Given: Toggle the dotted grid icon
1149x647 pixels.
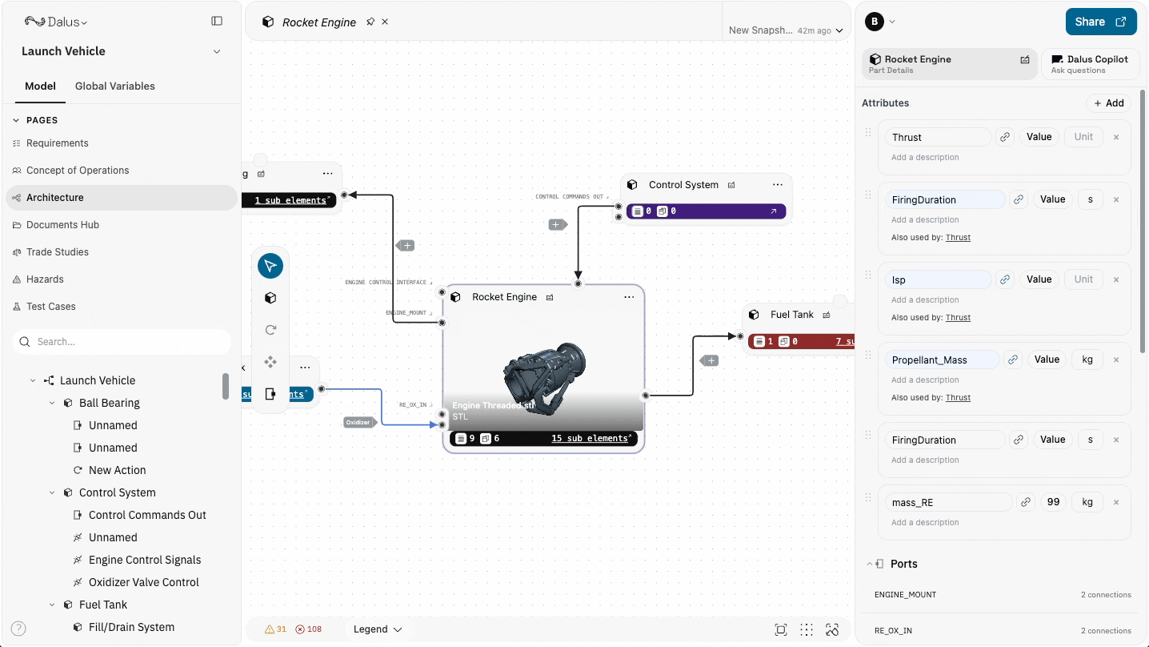Looking at the screenshot, I should (x=807, y=629).
